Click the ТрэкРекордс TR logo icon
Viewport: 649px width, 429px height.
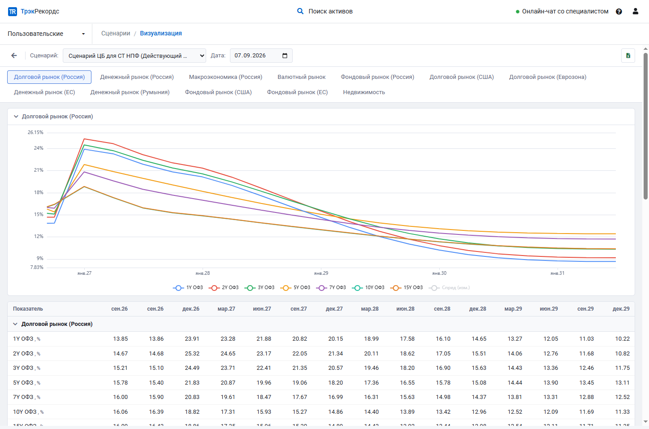(13, 12)
